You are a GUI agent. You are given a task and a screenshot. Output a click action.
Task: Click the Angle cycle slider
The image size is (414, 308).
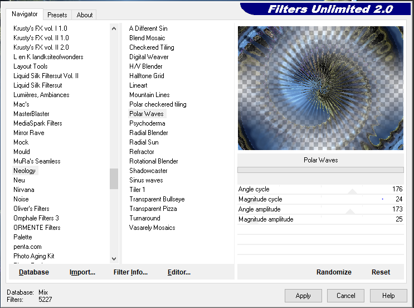(x=320, y=189)
